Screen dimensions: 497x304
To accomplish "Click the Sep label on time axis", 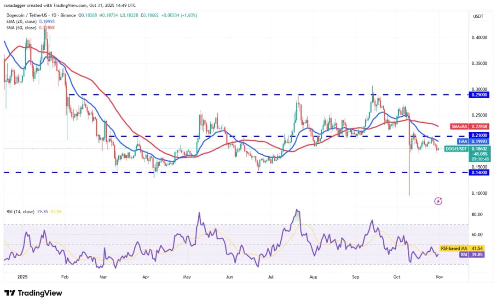I will (356, 277).
